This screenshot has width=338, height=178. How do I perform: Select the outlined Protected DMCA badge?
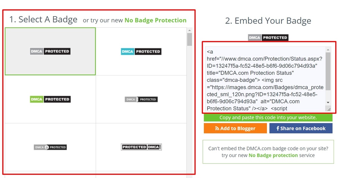141,147
